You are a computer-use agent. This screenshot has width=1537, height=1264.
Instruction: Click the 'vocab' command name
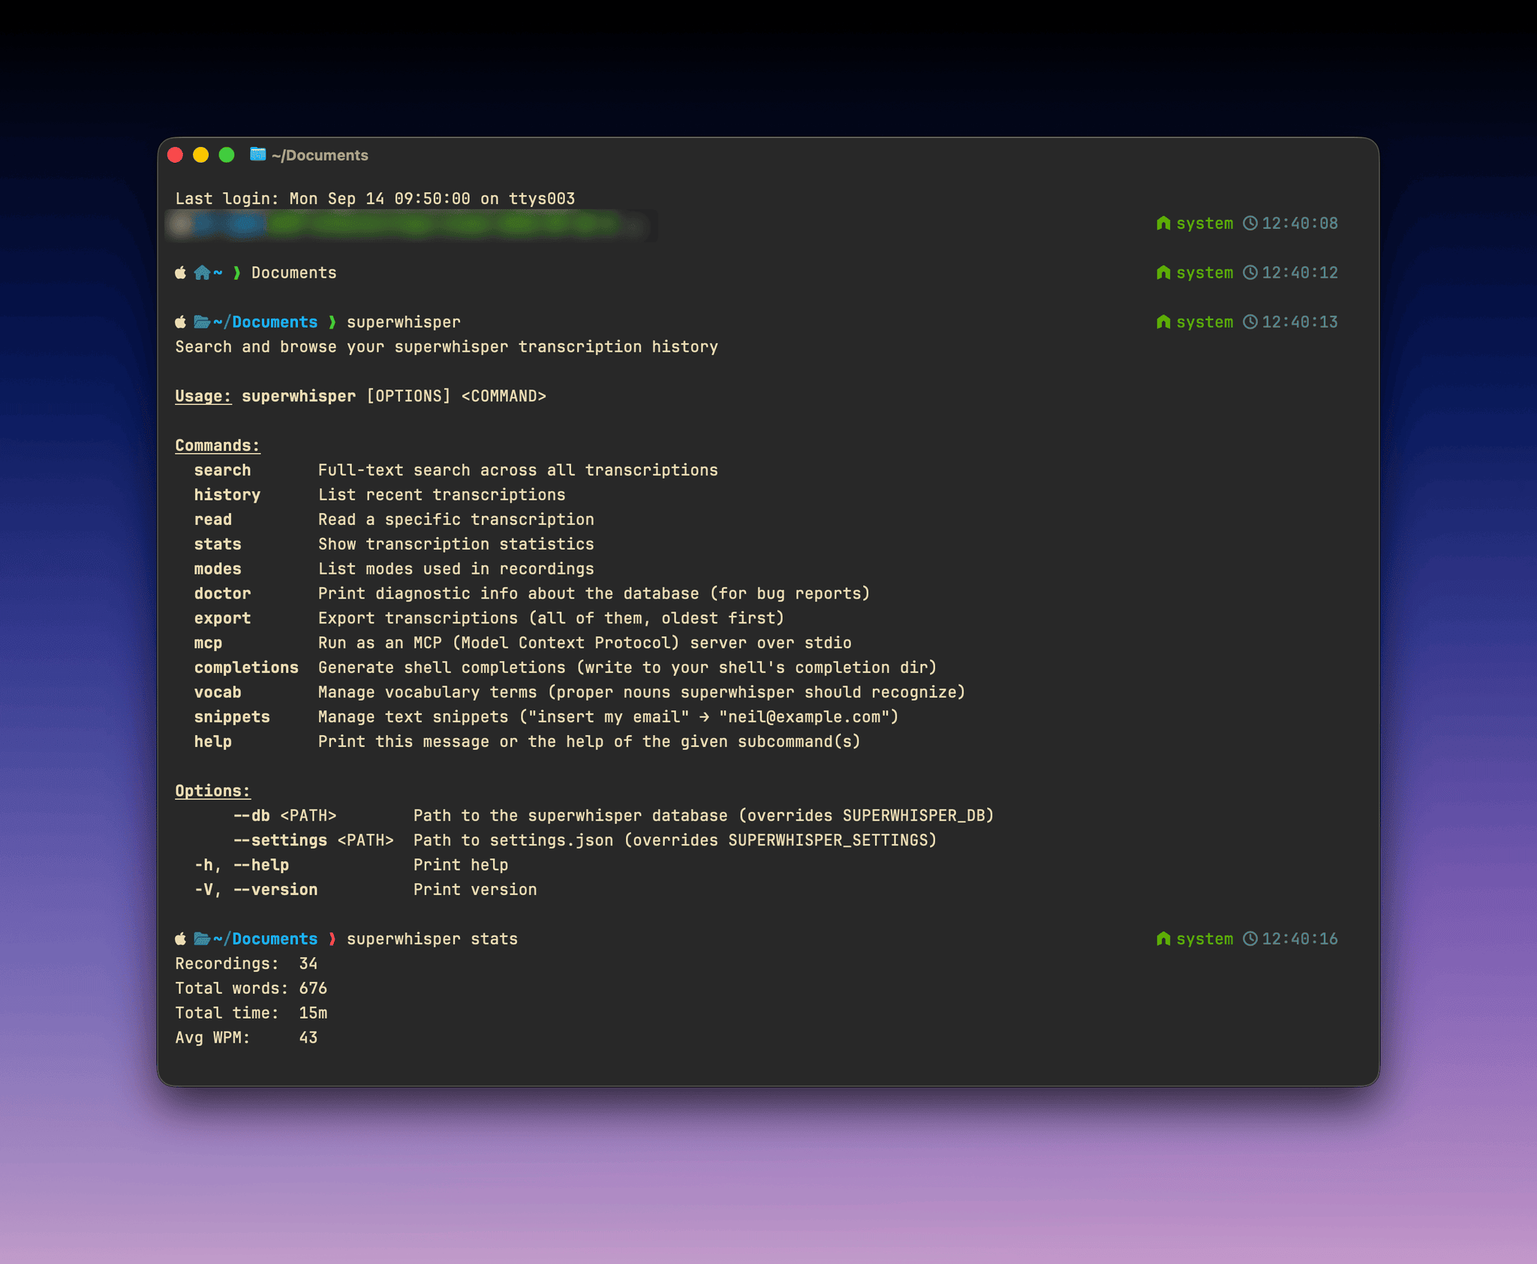click(x=218, y=692)
